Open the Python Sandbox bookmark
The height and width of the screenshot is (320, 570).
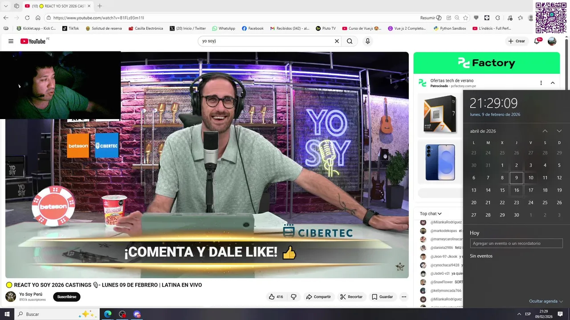click(450, 28)
